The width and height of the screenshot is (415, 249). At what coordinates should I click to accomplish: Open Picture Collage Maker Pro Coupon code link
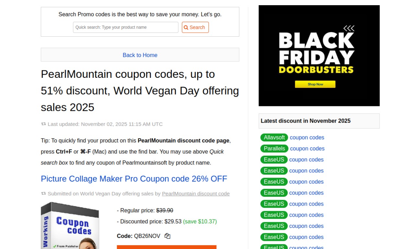134,179
